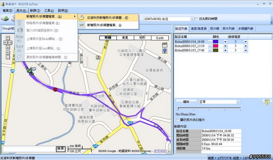The width and height of the screenshot is (273, 160).
Task: Open the 說明 menu
Action: [x=63, y=11]
